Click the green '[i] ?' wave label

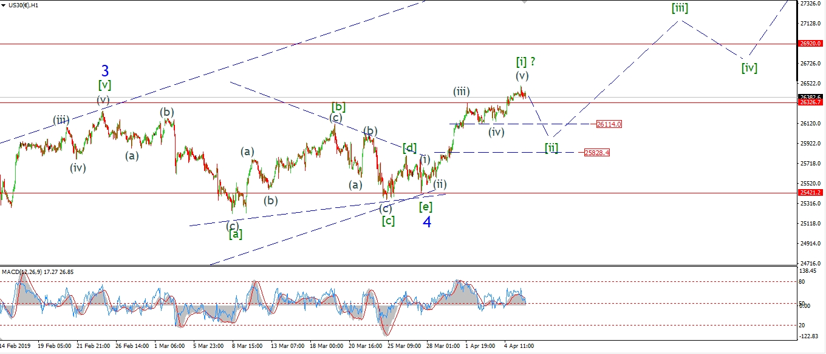tap(525, 61)
